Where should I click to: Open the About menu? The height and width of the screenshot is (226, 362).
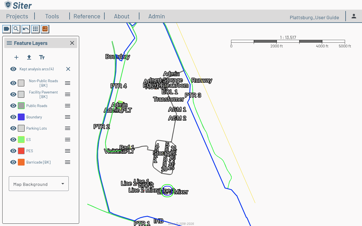tap(122, 16)
